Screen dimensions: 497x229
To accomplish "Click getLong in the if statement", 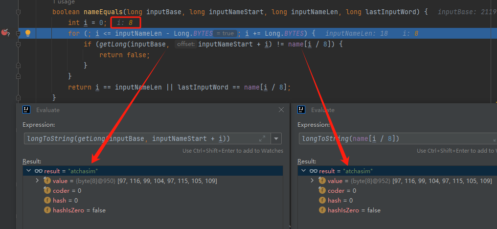I will point(113,44).
